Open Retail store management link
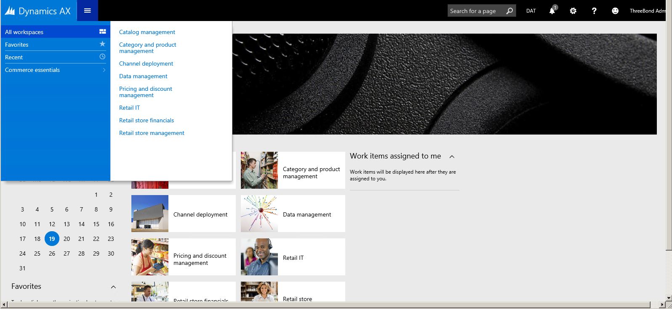 [152, 133]
